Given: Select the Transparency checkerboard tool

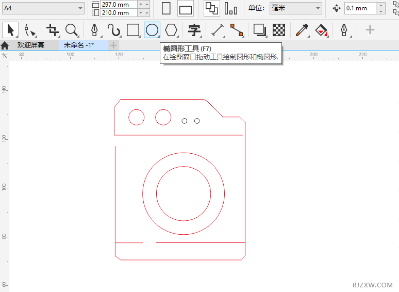Looking at the screenshot, I should tap(279, 30).
